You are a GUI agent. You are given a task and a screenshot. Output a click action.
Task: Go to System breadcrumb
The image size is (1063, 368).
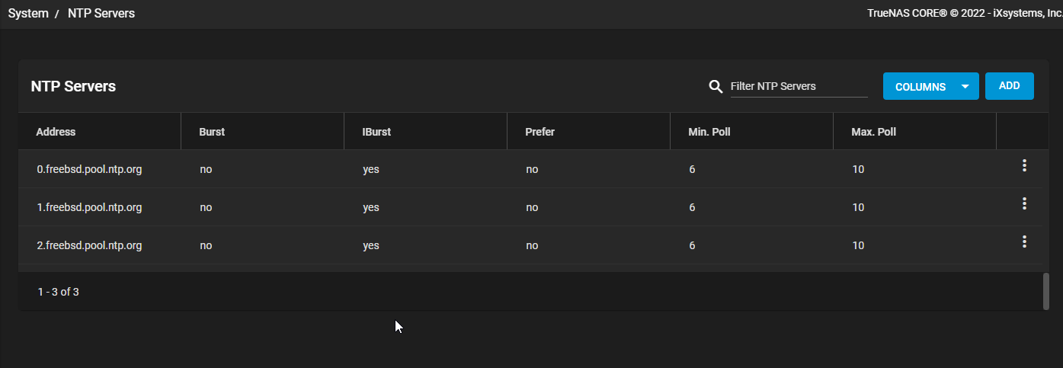pos(28,13)
